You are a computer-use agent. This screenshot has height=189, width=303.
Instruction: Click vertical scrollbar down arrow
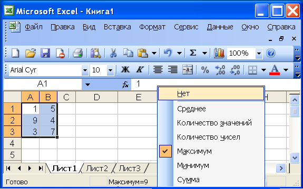295,158
